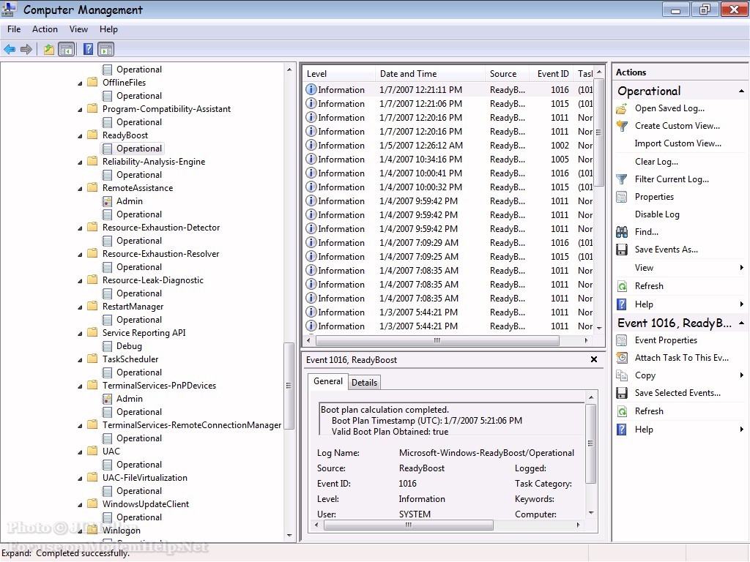Collapse the RemoteAssistance tree node
This screenshot has width=750, height=562.
coord(80,188)
